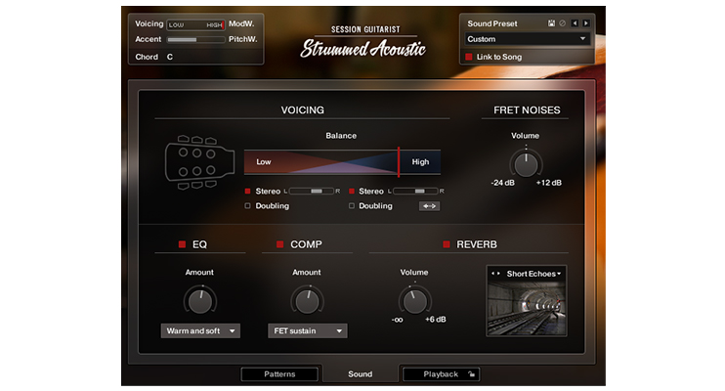This screenshot has height=391, width=725.
Task: Click the guitar headstock icon
Action: 199,162
